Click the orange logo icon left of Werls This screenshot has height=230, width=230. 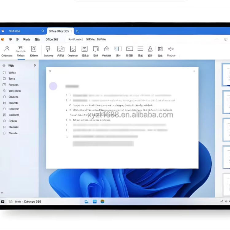tap(3, 39)
